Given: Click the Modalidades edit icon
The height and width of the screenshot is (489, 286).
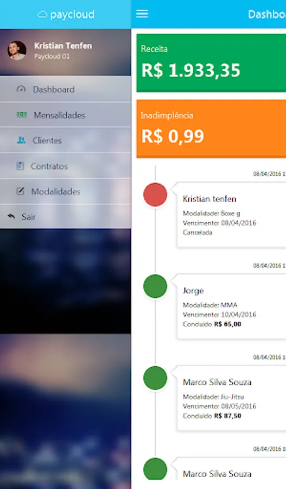Looking at the screenshot, I should pyautogui.click(x=20, y=191).
